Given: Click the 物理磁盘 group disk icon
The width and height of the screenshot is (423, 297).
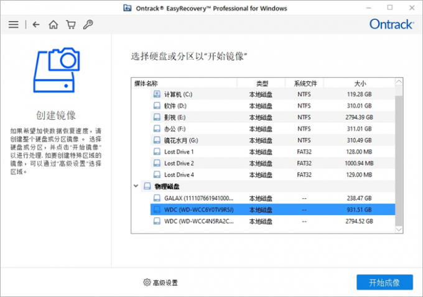Looking at the screenshot, I should pyautogui.click(x=147, y=186).
